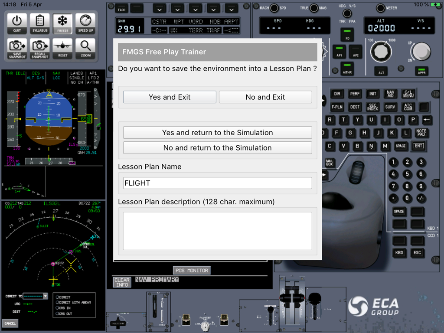Tap the Quit power icon
The width and height of the screenshot is (444, 333).
[17, 23]
